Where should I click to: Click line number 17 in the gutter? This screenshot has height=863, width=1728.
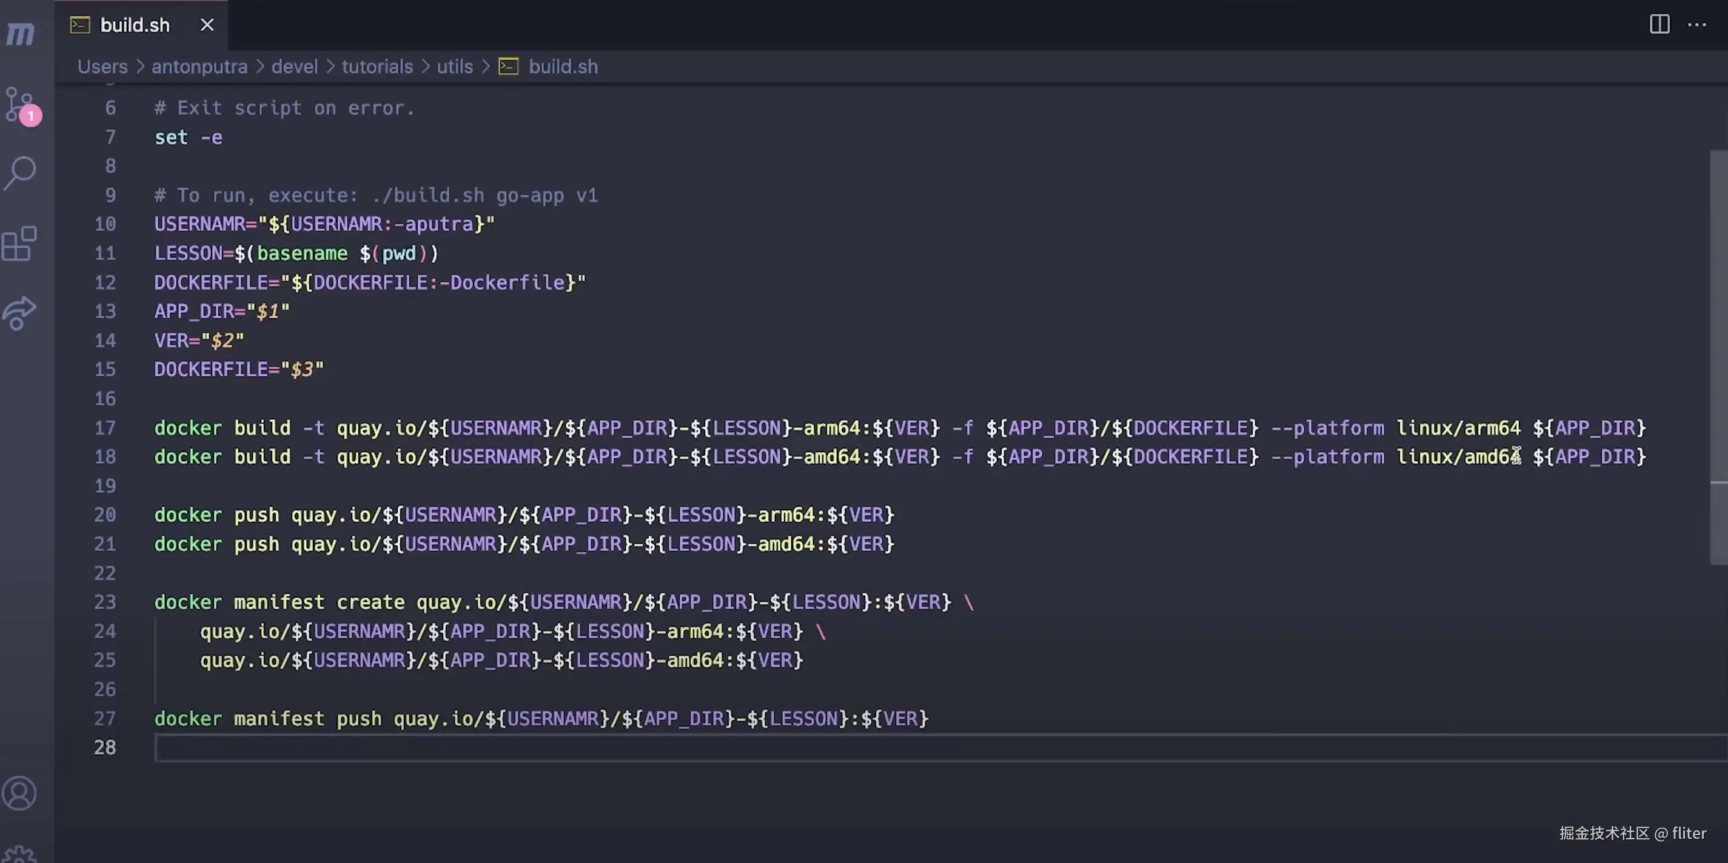point(105,428)
